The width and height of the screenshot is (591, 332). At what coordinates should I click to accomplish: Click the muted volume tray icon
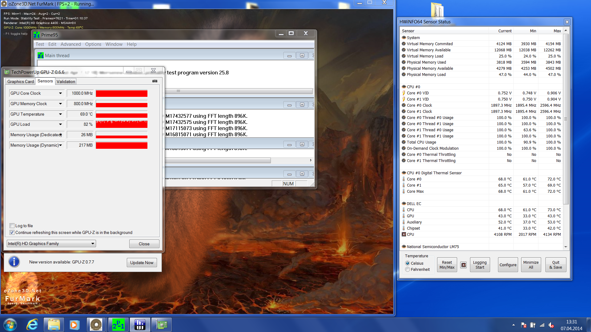tap(551, 325)
